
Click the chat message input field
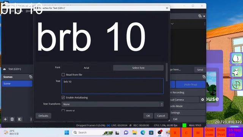tap(181, 70)
